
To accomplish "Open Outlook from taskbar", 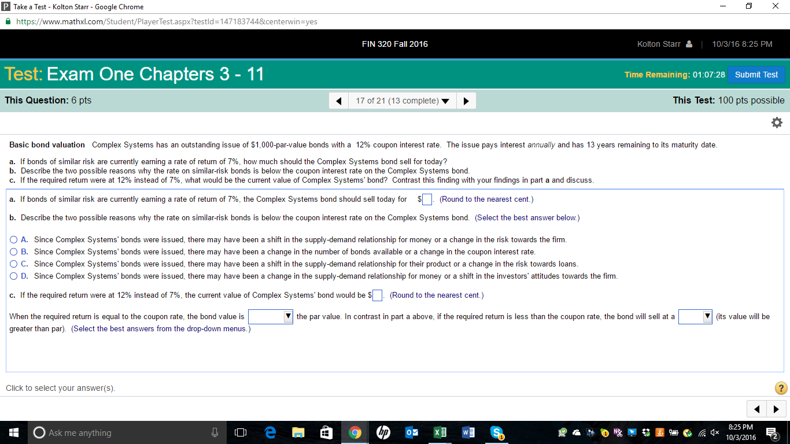I will (411, 432).
